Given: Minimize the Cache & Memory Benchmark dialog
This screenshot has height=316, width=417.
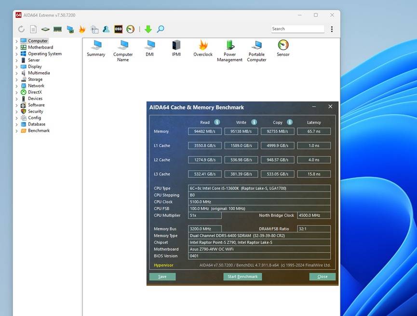Looking at the screenshot, I should (314, 107).
